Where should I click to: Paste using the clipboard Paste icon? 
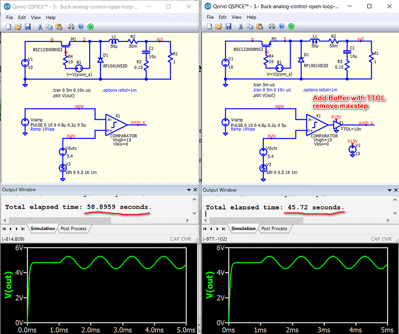tap(59, 26)
